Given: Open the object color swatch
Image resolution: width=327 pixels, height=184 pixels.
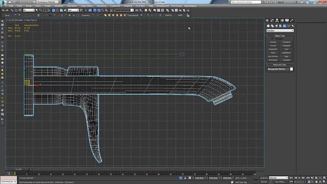Looking at the screenshot, I should pyautogui.click(x=291, y=69).
